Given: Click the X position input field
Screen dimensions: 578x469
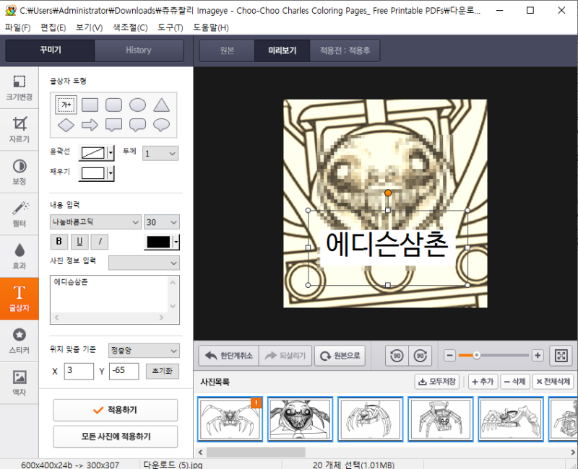Looking at the screenshot, I should (x=79, y=371).
